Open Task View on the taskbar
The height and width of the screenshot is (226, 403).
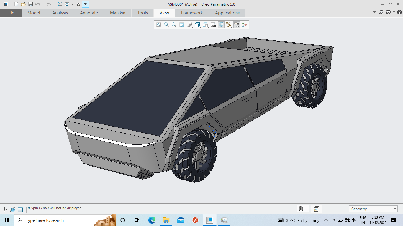pos(137,220)
